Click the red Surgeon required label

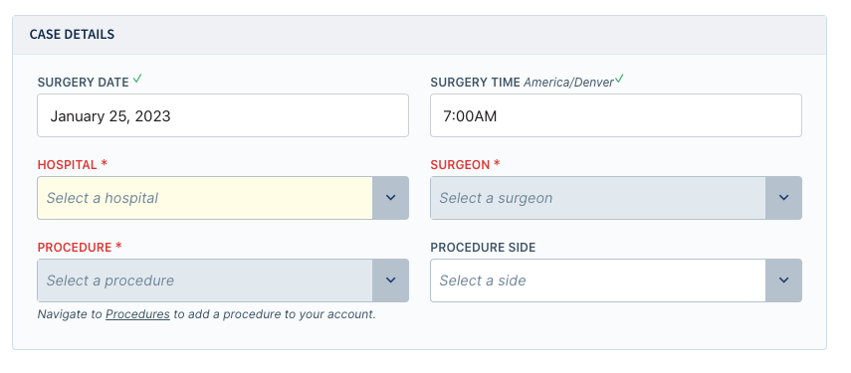(465, 165)
